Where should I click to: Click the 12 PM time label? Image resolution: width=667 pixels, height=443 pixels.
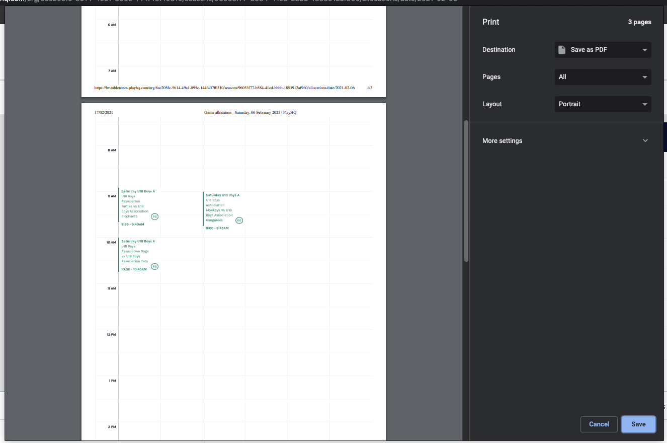click(112, 335)
